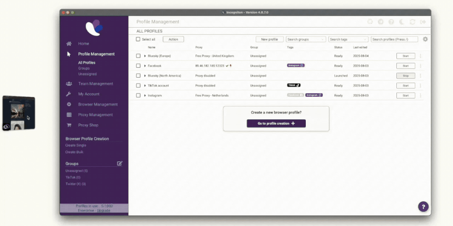Click the Search profiles input field
The image size is (453, 226).
click(394, 39)
